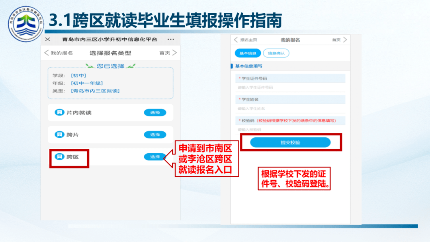The image size is (430, 242).
Task: Click the X close icon beside the platform title
Action: point(47,39)
